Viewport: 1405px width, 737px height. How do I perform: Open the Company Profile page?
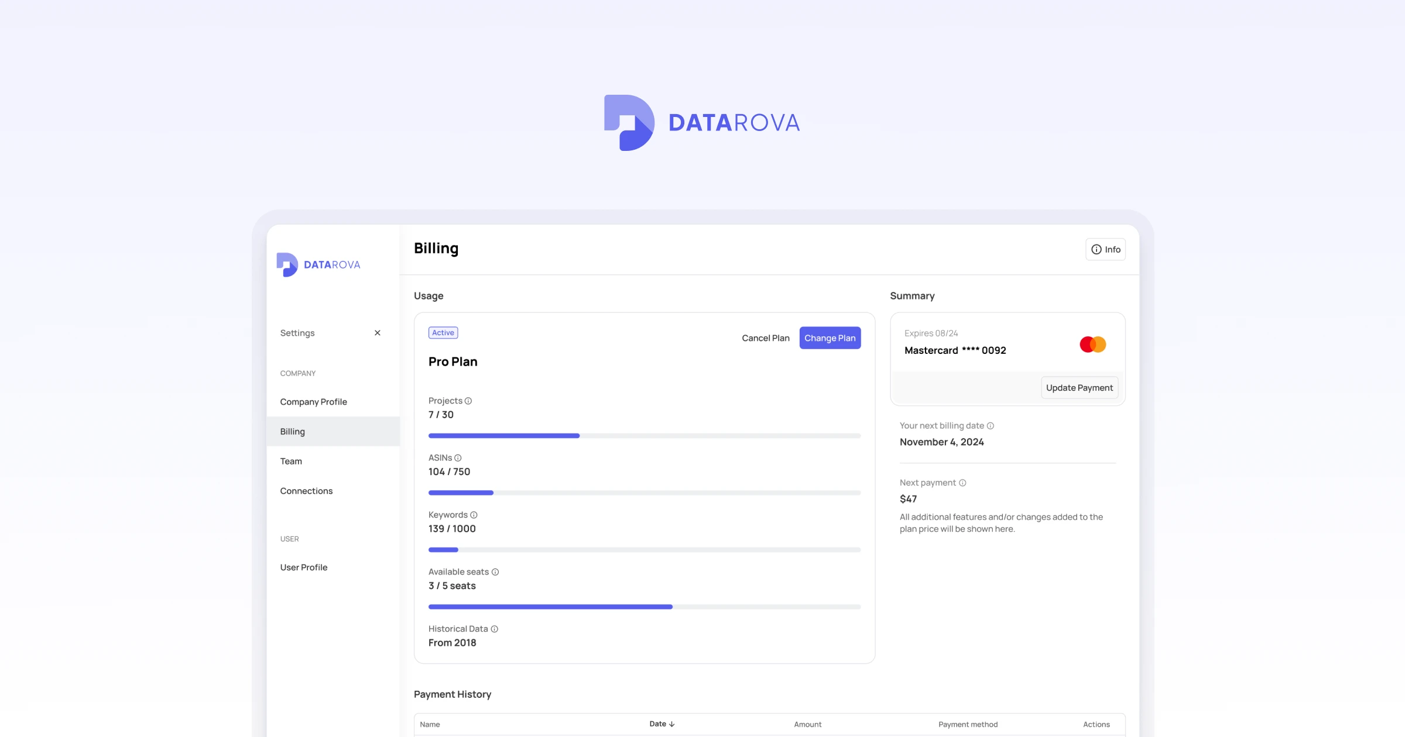(313, 402)
